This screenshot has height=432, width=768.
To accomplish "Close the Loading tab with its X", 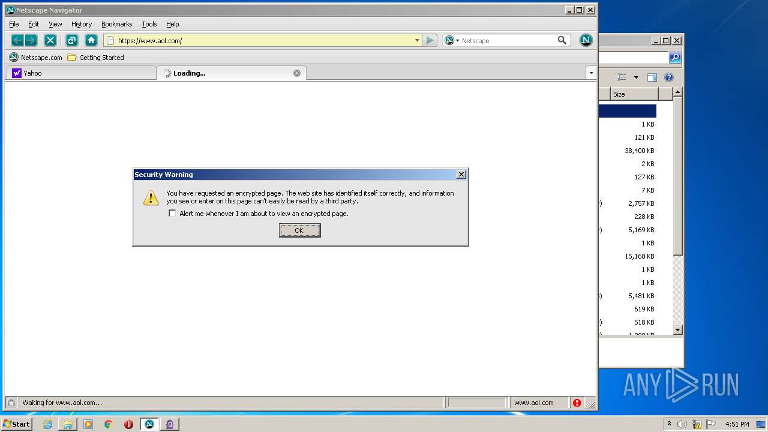I will tap(297, 73).
